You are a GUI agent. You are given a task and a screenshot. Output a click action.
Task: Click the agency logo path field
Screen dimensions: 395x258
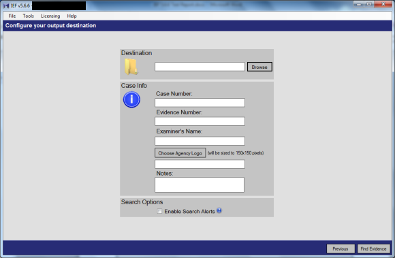(200, 164)
